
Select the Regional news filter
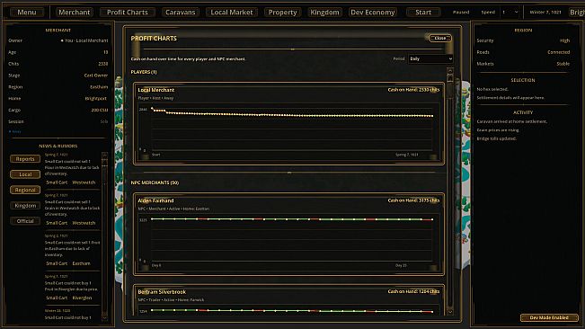click(25, 191)
